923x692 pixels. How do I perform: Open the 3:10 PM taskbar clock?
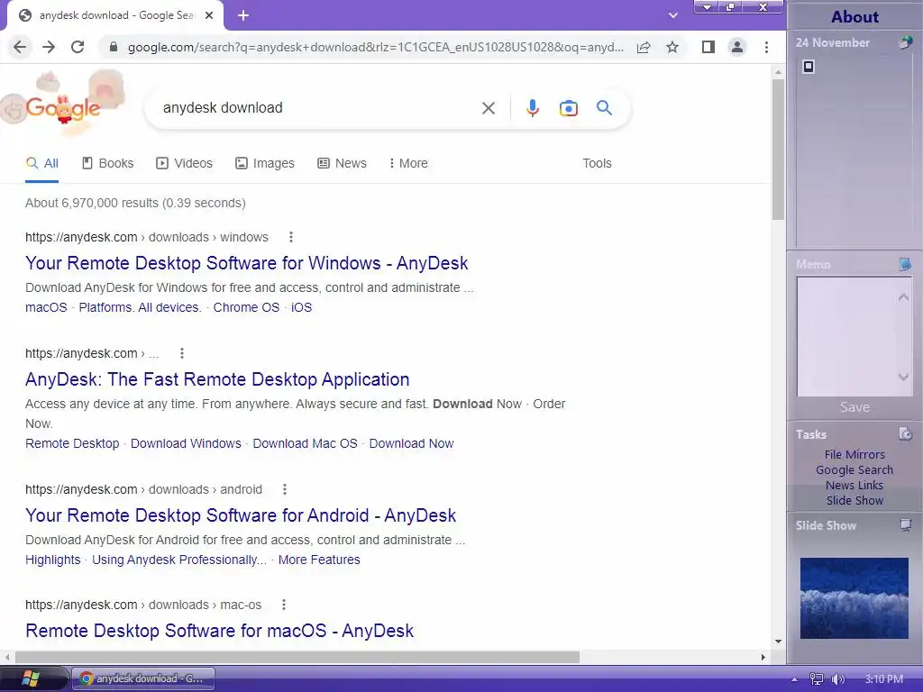[x=884, y=679]
